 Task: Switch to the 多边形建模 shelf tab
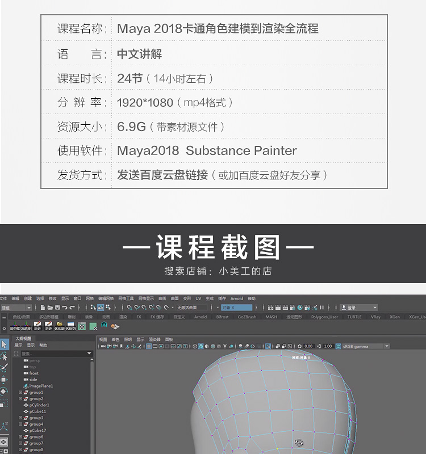point(49,317)
